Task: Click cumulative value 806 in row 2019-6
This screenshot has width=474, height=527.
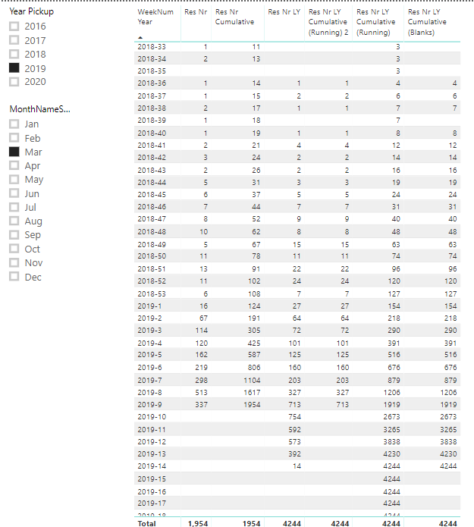Action: coord(254,367)
